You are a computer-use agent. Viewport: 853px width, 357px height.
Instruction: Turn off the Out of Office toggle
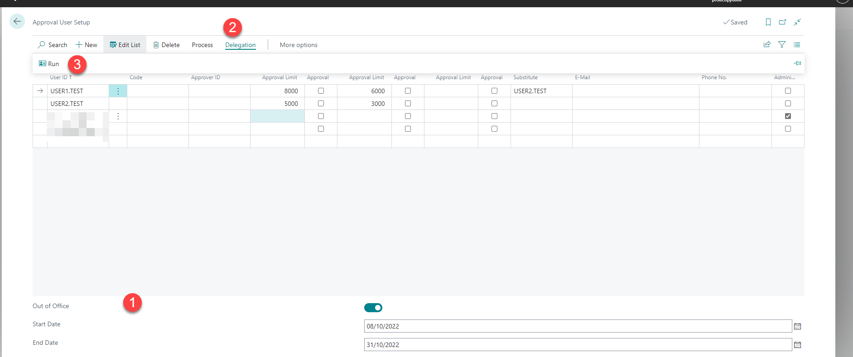coord(373,308)
